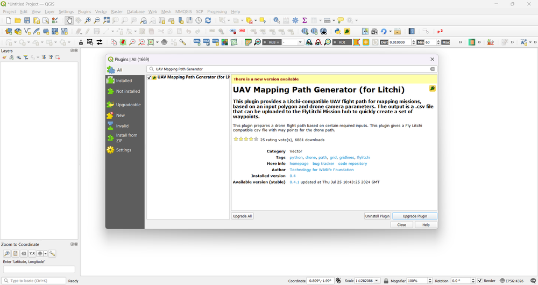Click the Temporal Controller clock icon
The height and width of the screenshot is (285, 538).
click(x=199, y=20)
